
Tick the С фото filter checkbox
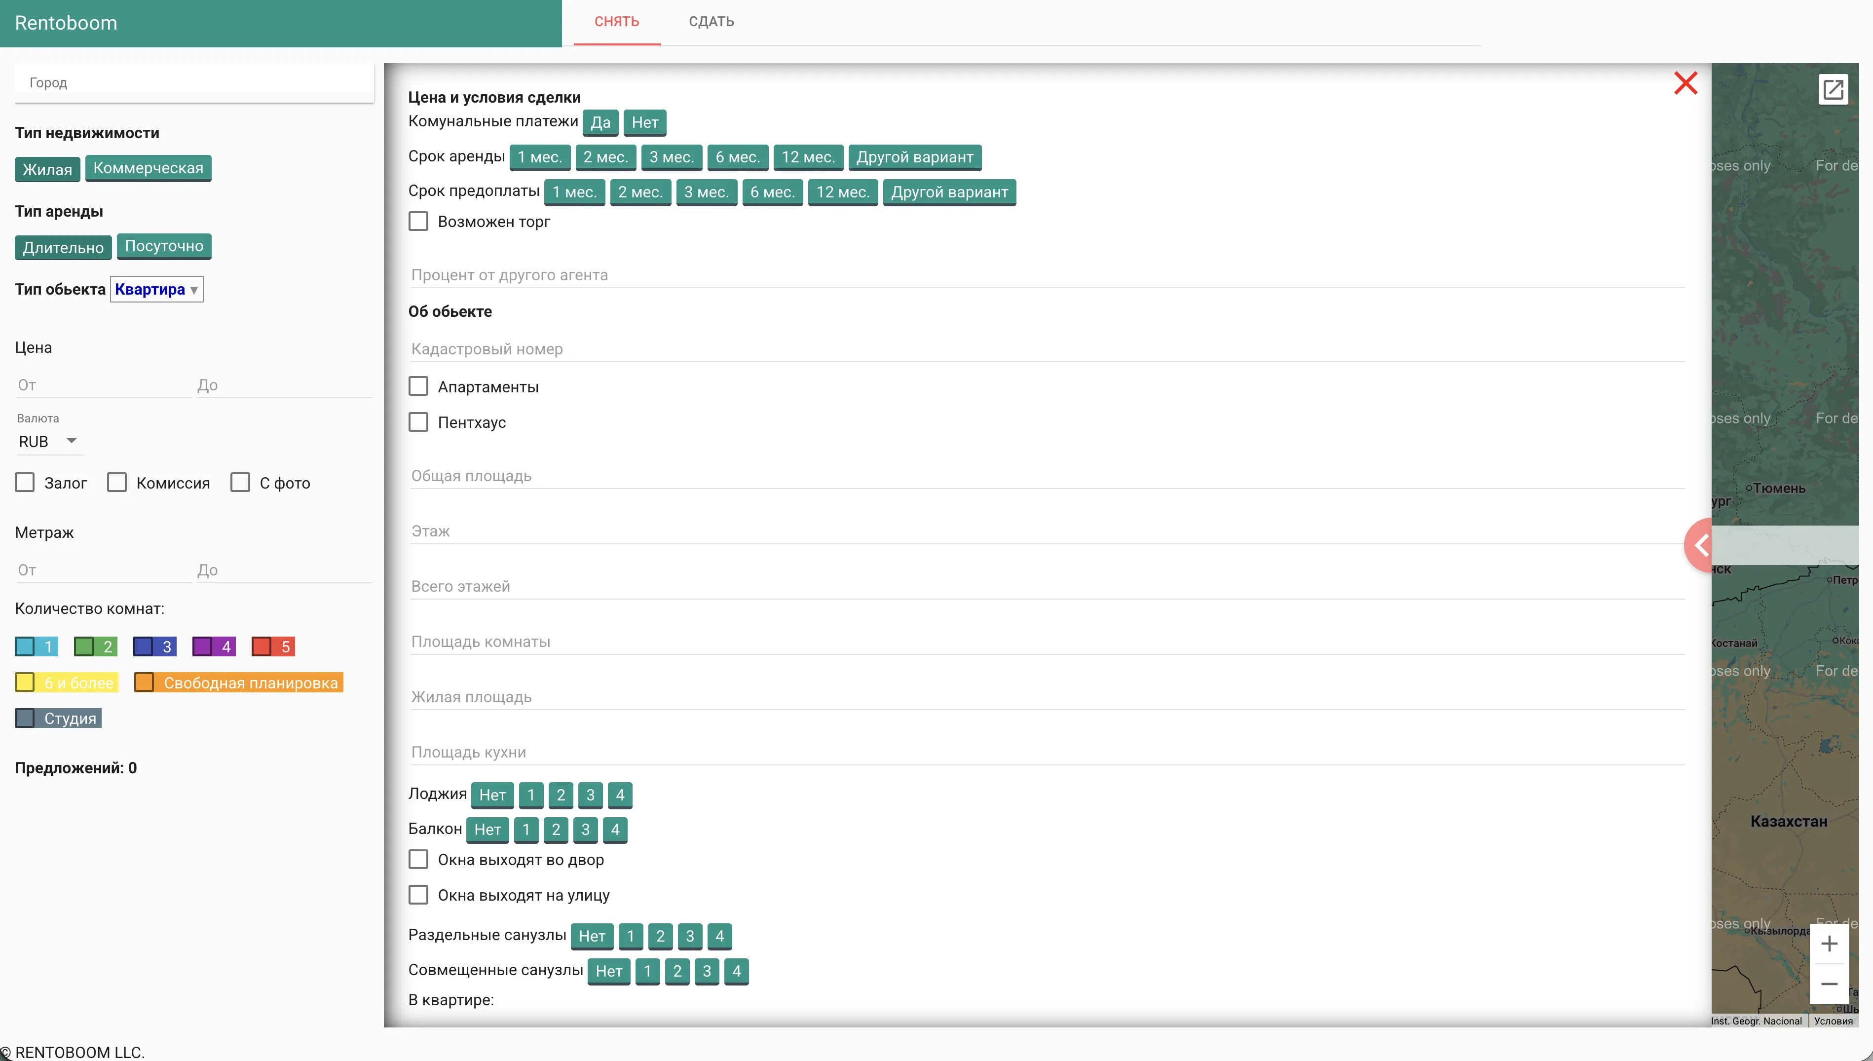(x=240, y=483)
